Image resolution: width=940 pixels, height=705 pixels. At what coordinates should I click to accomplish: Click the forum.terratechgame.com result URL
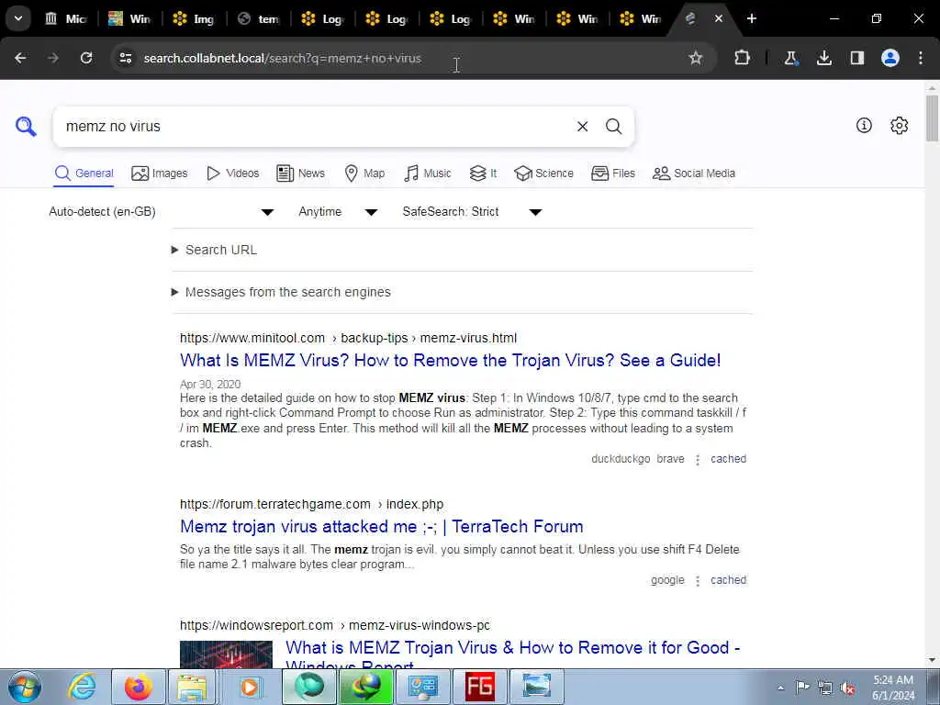[312, 504]
